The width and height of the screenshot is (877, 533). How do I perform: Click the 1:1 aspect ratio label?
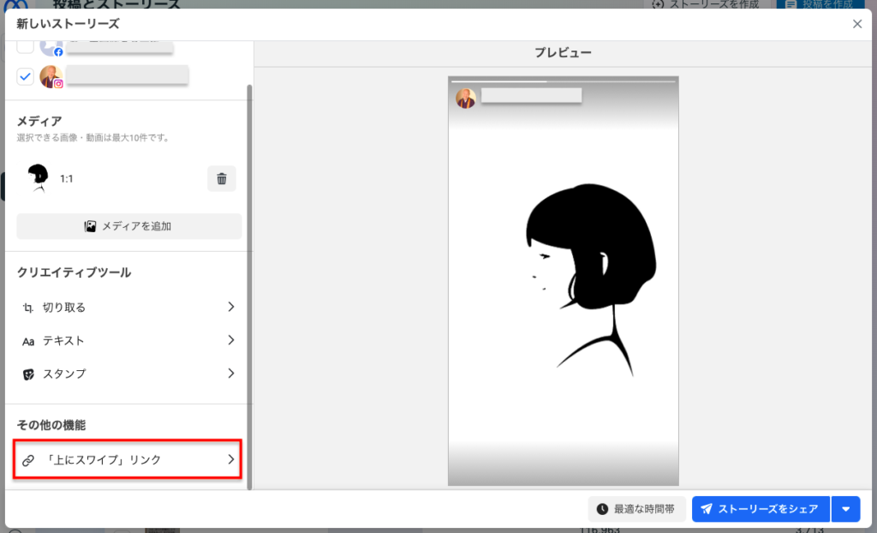point(67,179)
